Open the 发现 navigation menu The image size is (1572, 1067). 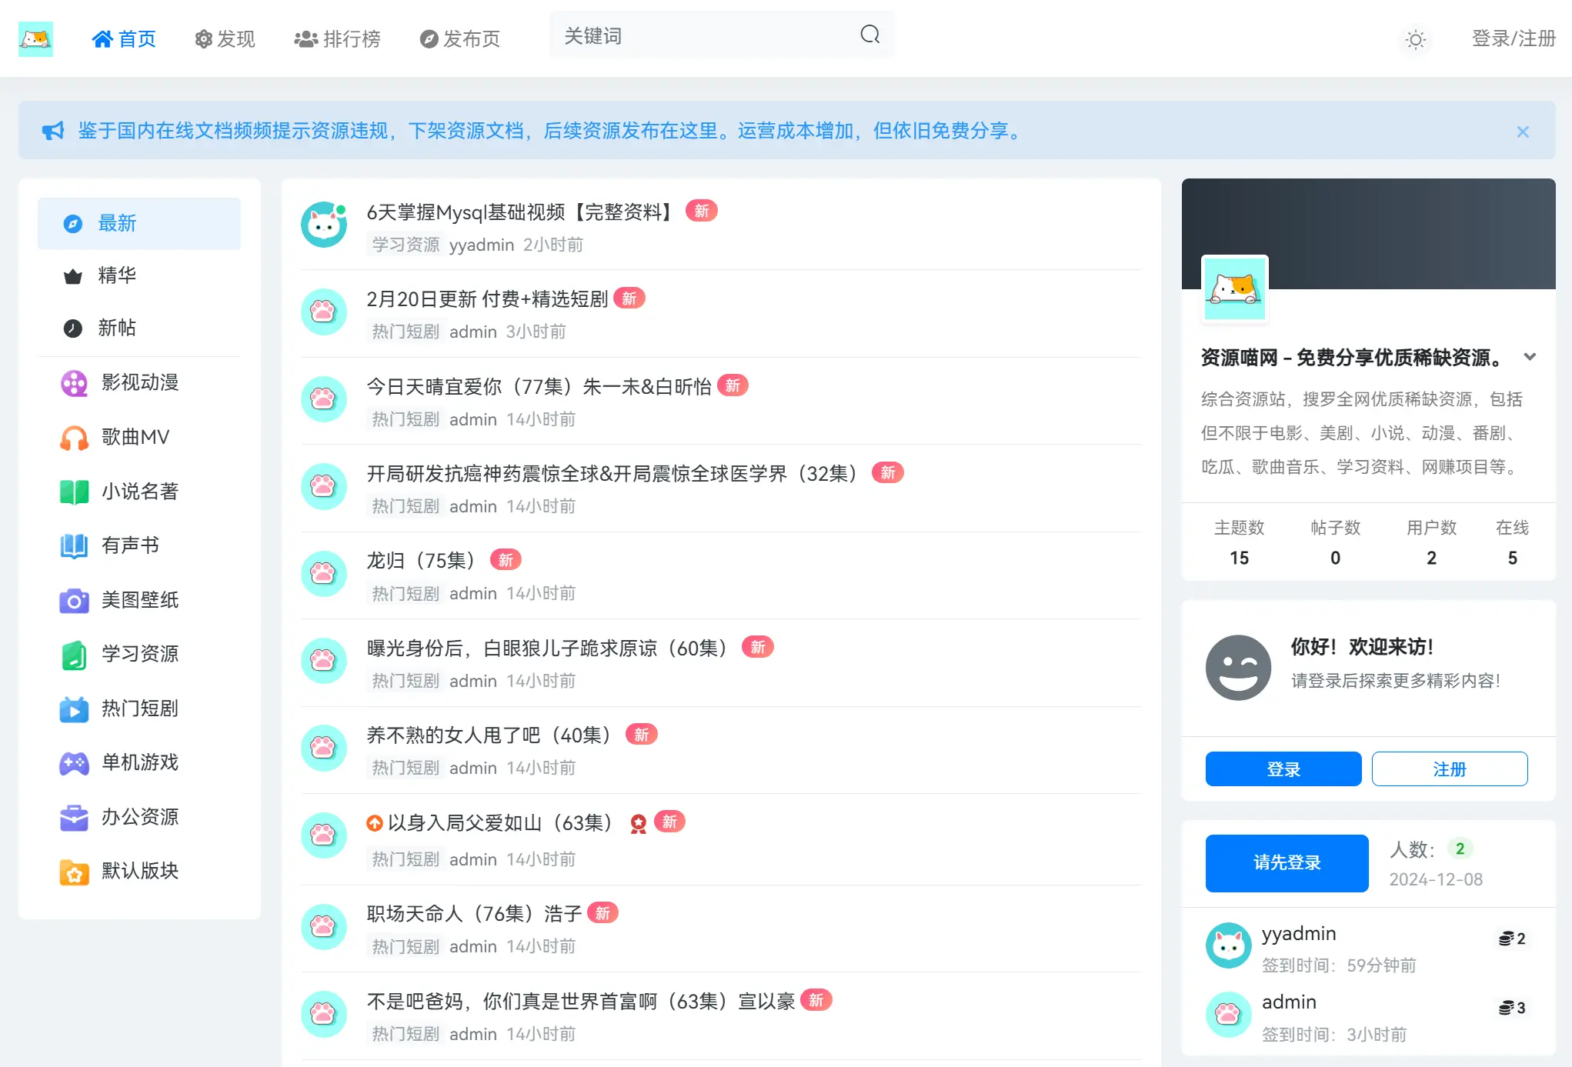[x=224, y=38]
